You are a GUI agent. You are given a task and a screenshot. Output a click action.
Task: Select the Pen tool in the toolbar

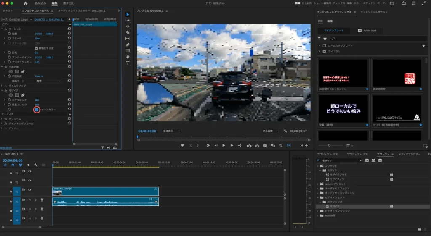click(x=128, y=45)
